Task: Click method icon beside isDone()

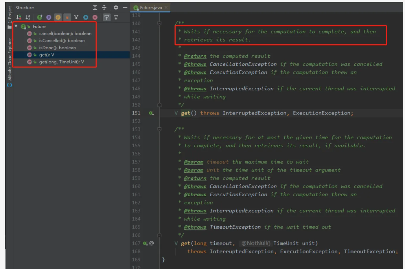Action: pyautogui.click(x=30, y=48)
